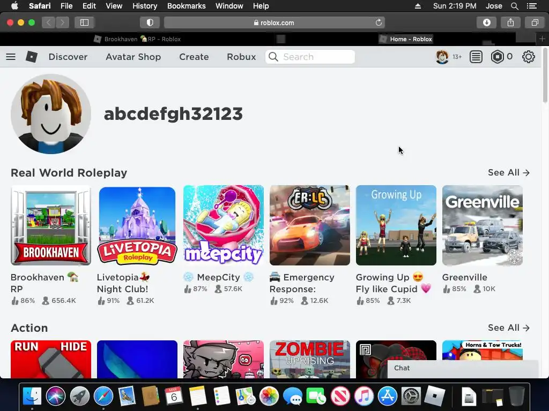Viewport: 549px width, 411px height.
Task: Click the page vertical scrollbar
Action: [545, 75]
